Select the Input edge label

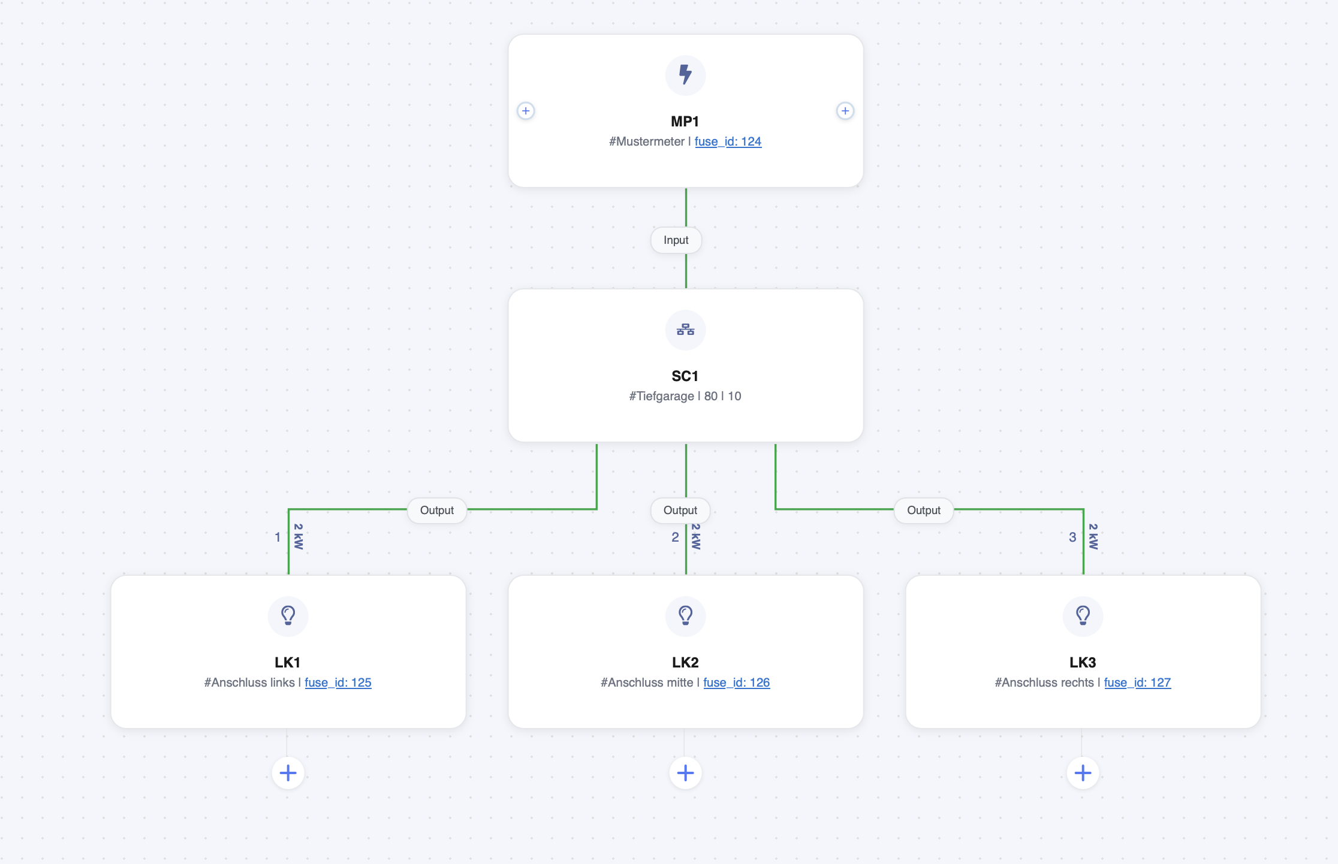(x=676, y=240)
